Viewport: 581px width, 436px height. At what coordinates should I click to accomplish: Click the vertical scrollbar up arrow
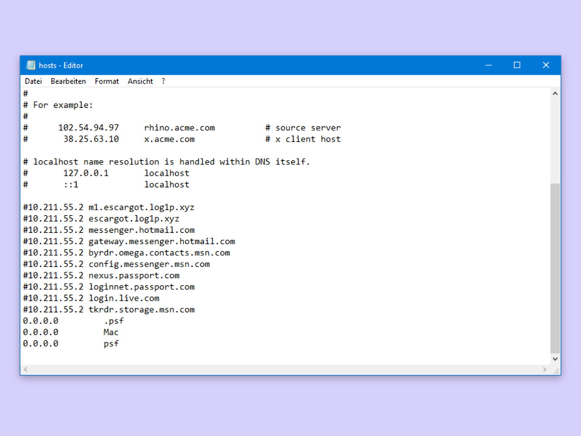[x=555, y=93]
